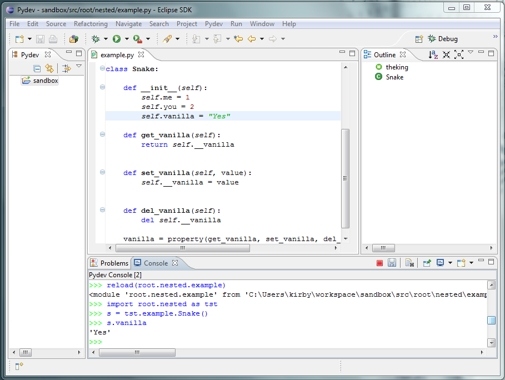505x380 pixels.
Task: Click the Back navigation arrow icon
Action: (x=252, y=39)
